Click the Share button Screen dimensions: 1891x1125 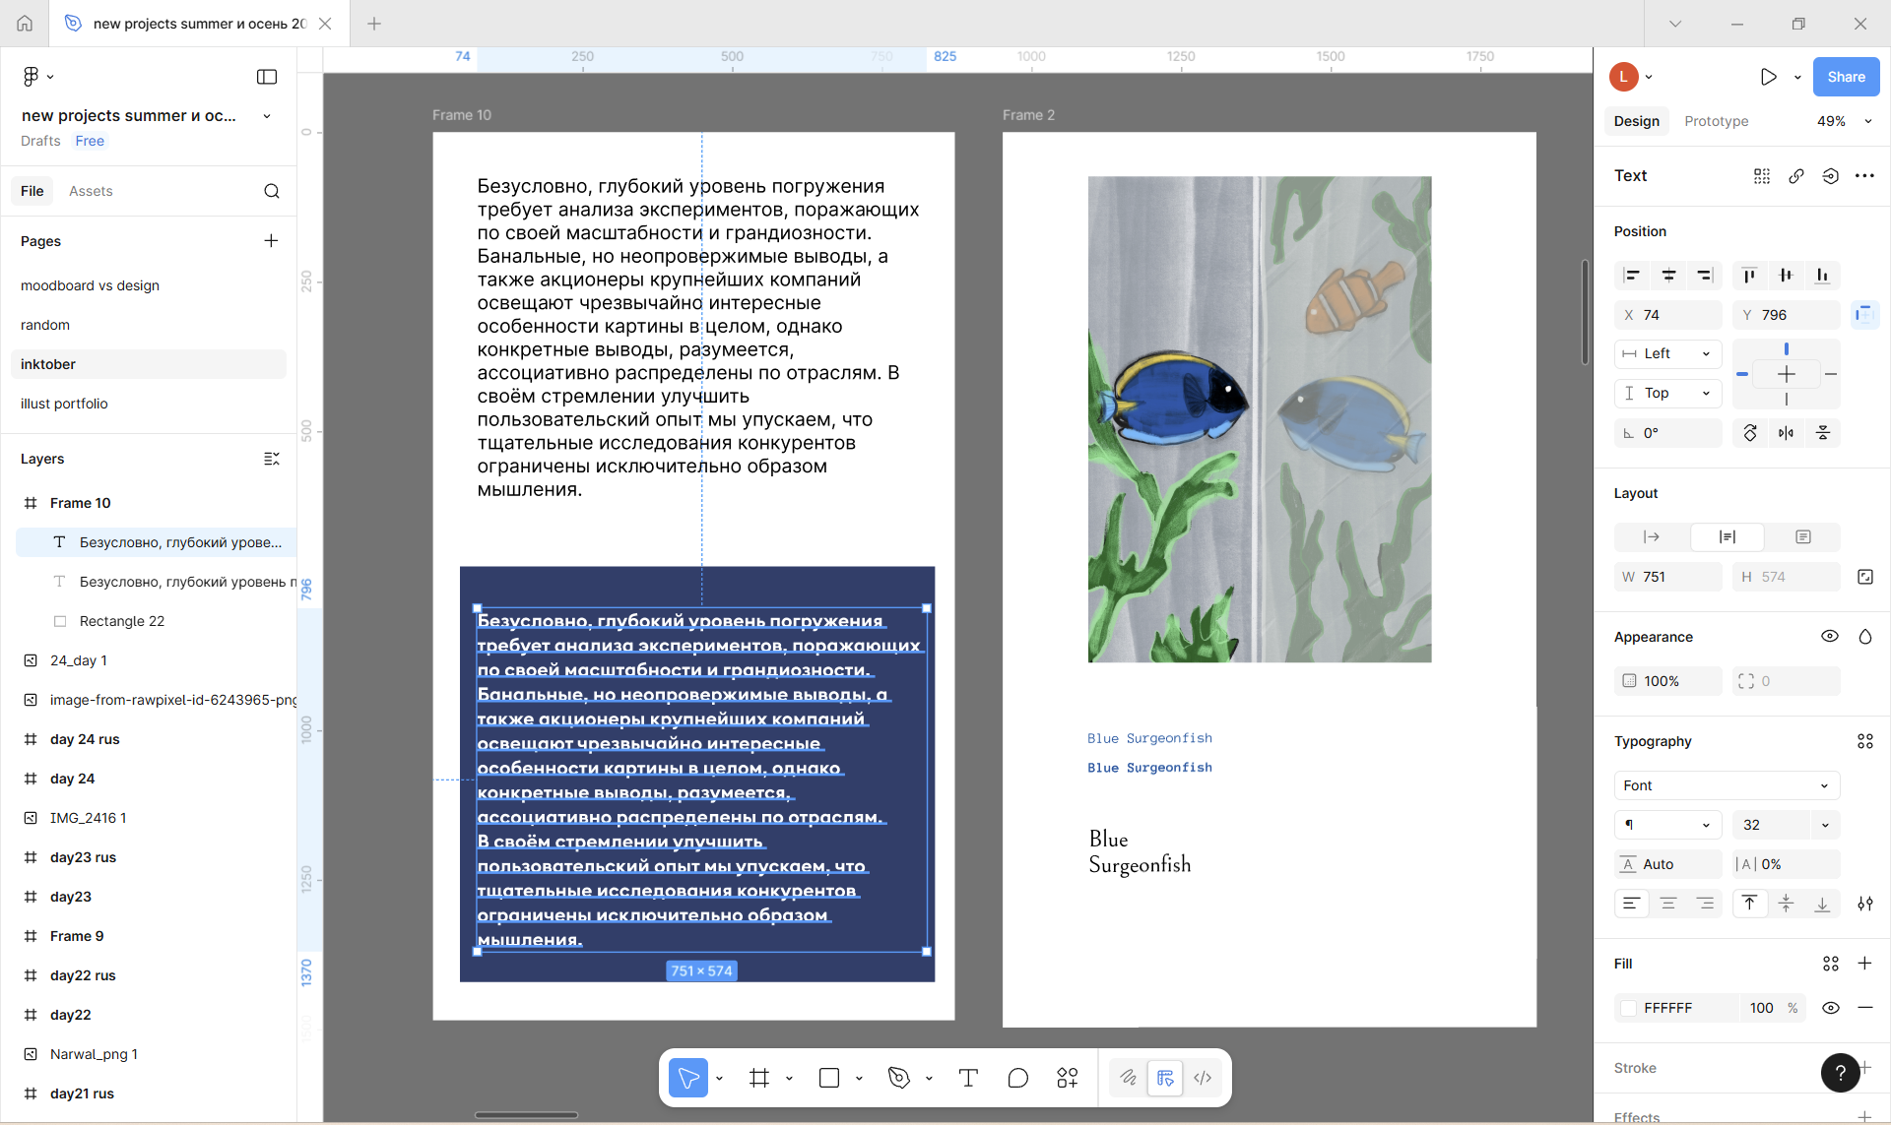click(1846, 77)
